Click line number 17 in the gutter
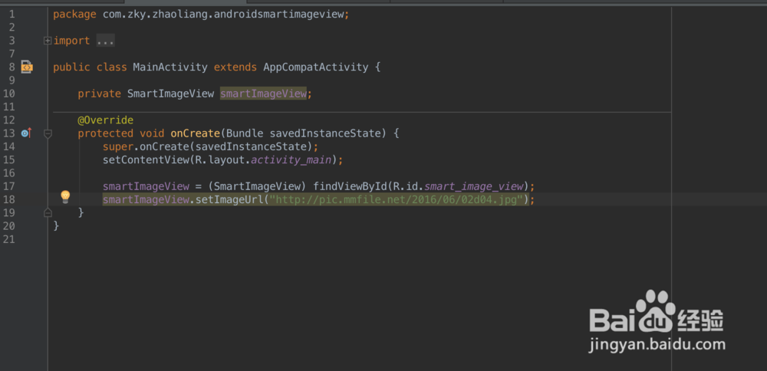The image size is (767, 371). (9, 186)
